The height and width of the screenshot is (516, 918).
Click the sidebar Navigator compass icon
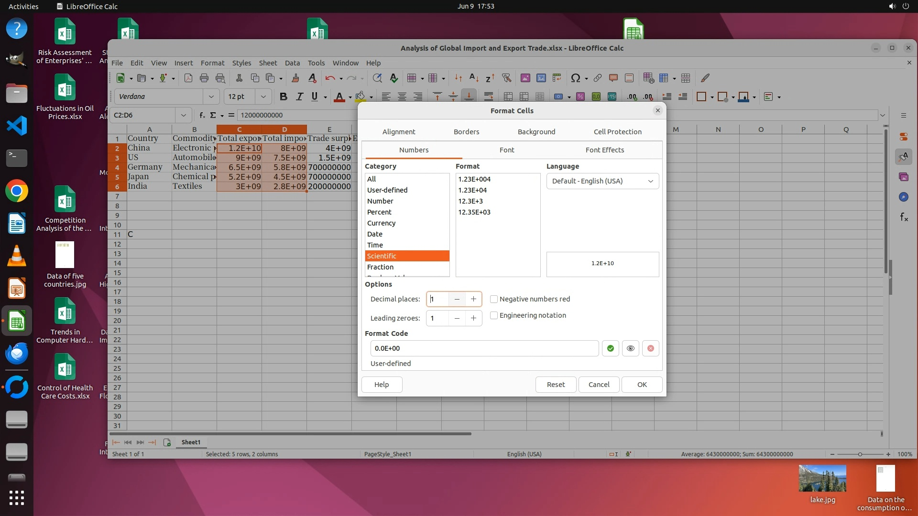click(903, 197)
